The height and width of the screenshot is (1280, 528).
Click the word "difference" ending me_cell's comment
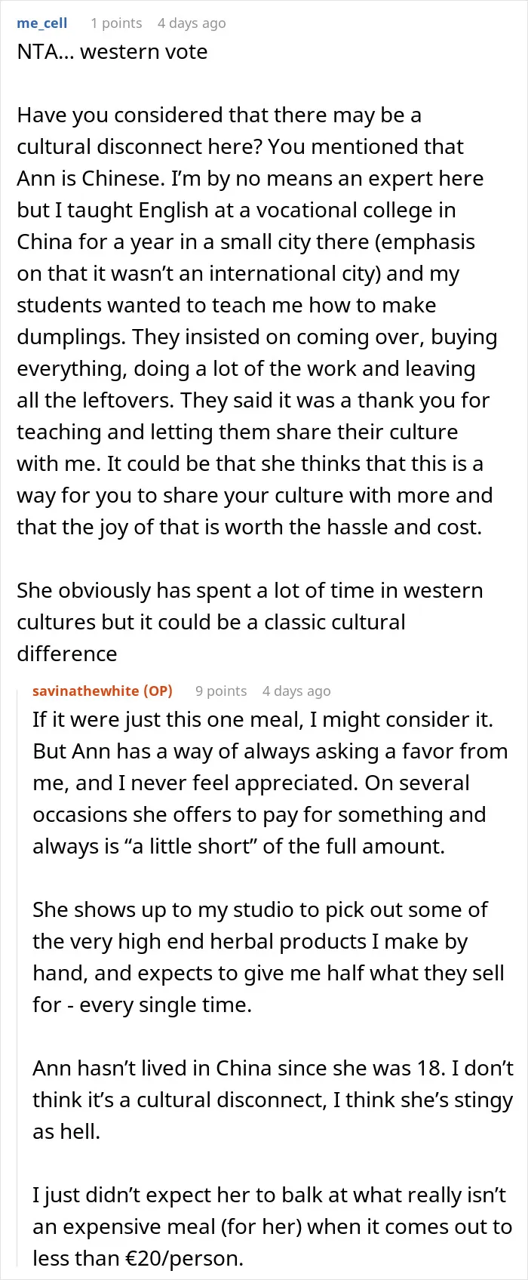(x=67, y=654)
